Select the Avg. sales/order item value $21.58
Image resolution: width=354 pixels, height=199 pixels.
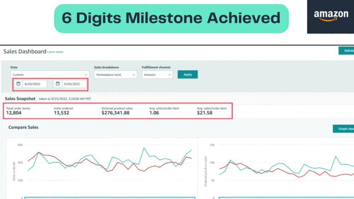(x=205, y=113)
